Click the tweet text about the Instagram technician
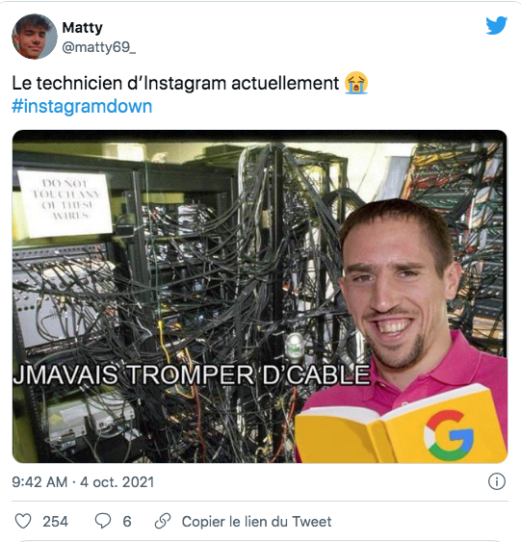Screen dimensions: 521x542 pos(175,84)
